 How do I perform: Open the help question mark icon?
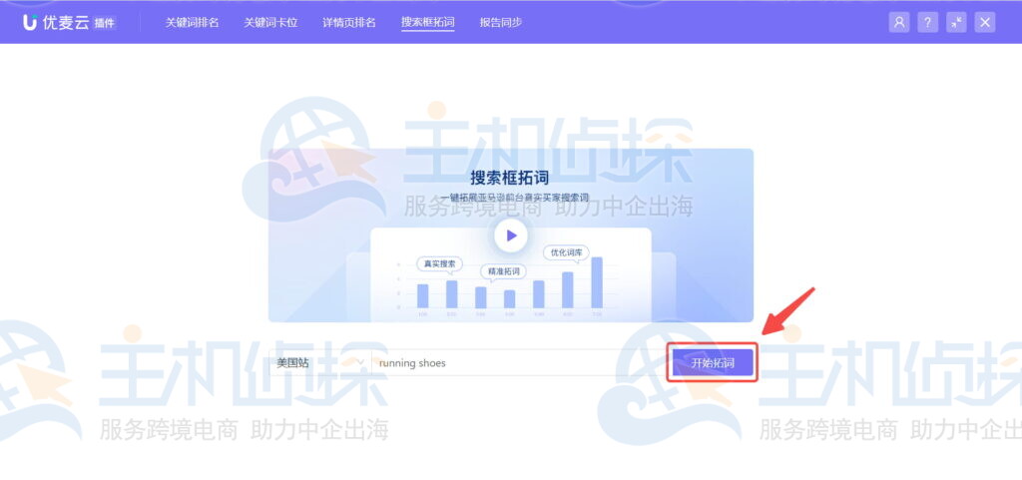(x=927, y=23)
